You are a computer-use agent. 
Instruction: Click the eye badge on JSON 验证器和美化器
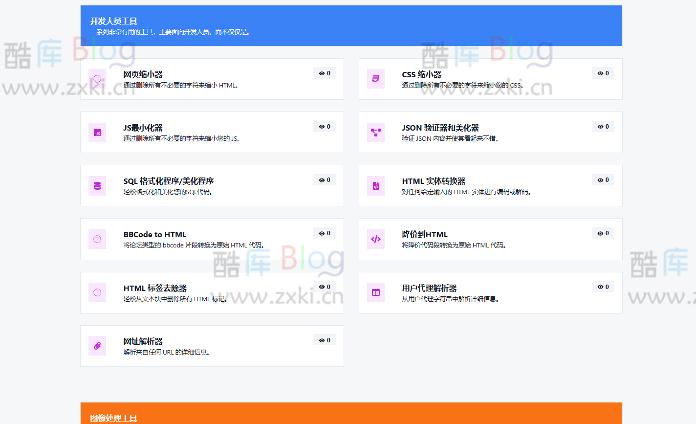pyautogui.click(x=603, y=126)
